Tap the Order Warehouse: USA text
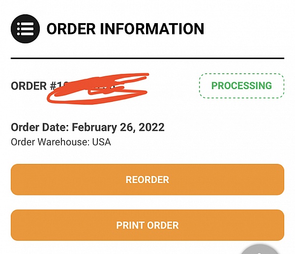 coord(61,142)
